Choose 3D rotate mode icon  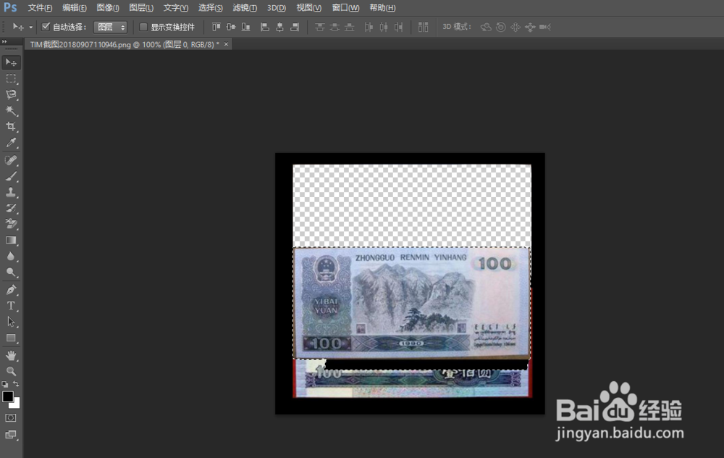(x=486, y=27)
